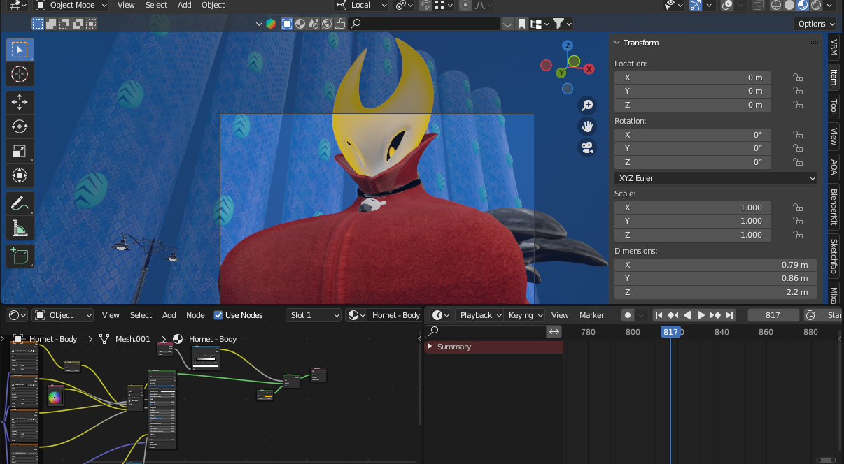The height and width of the screenshot is (464, 844).
Task: Select the Select Box tool
Action: 20,50
